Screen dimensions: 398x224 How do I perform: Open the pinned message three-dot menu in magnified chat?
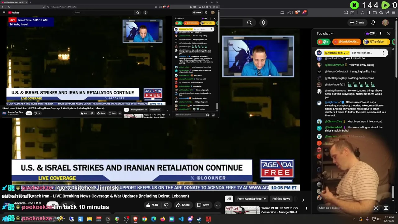click(383, 53)
